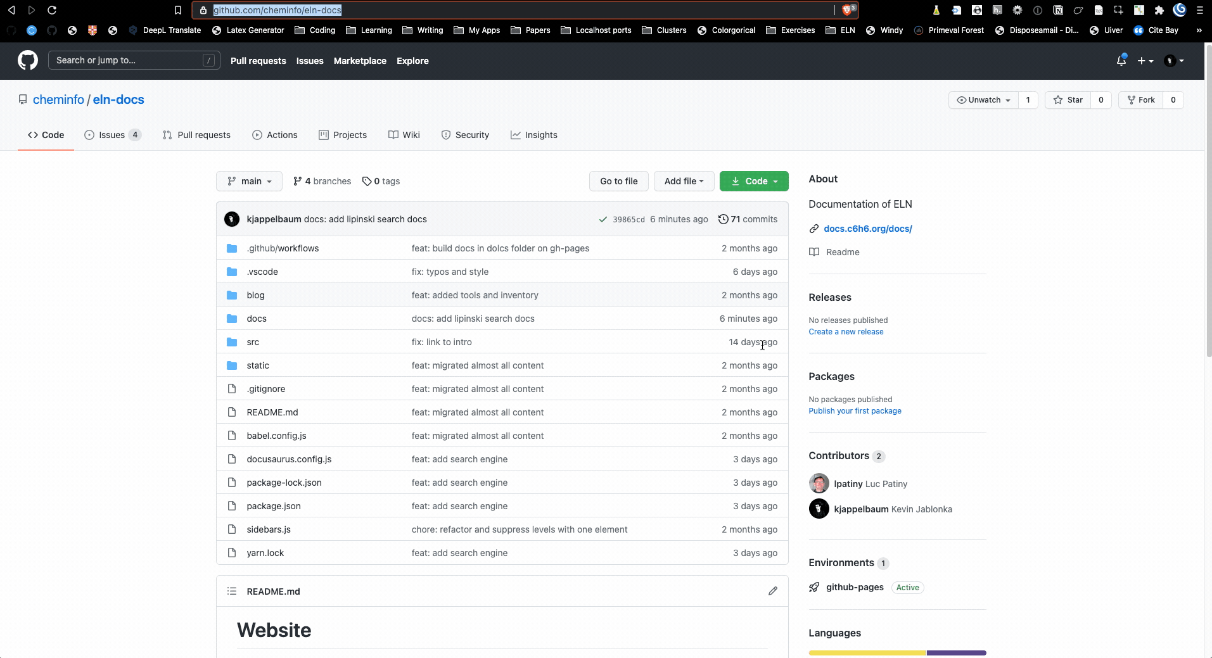
Task: Click kjappelbaum avatar in latest commit row
Action: tap(232, 219)
